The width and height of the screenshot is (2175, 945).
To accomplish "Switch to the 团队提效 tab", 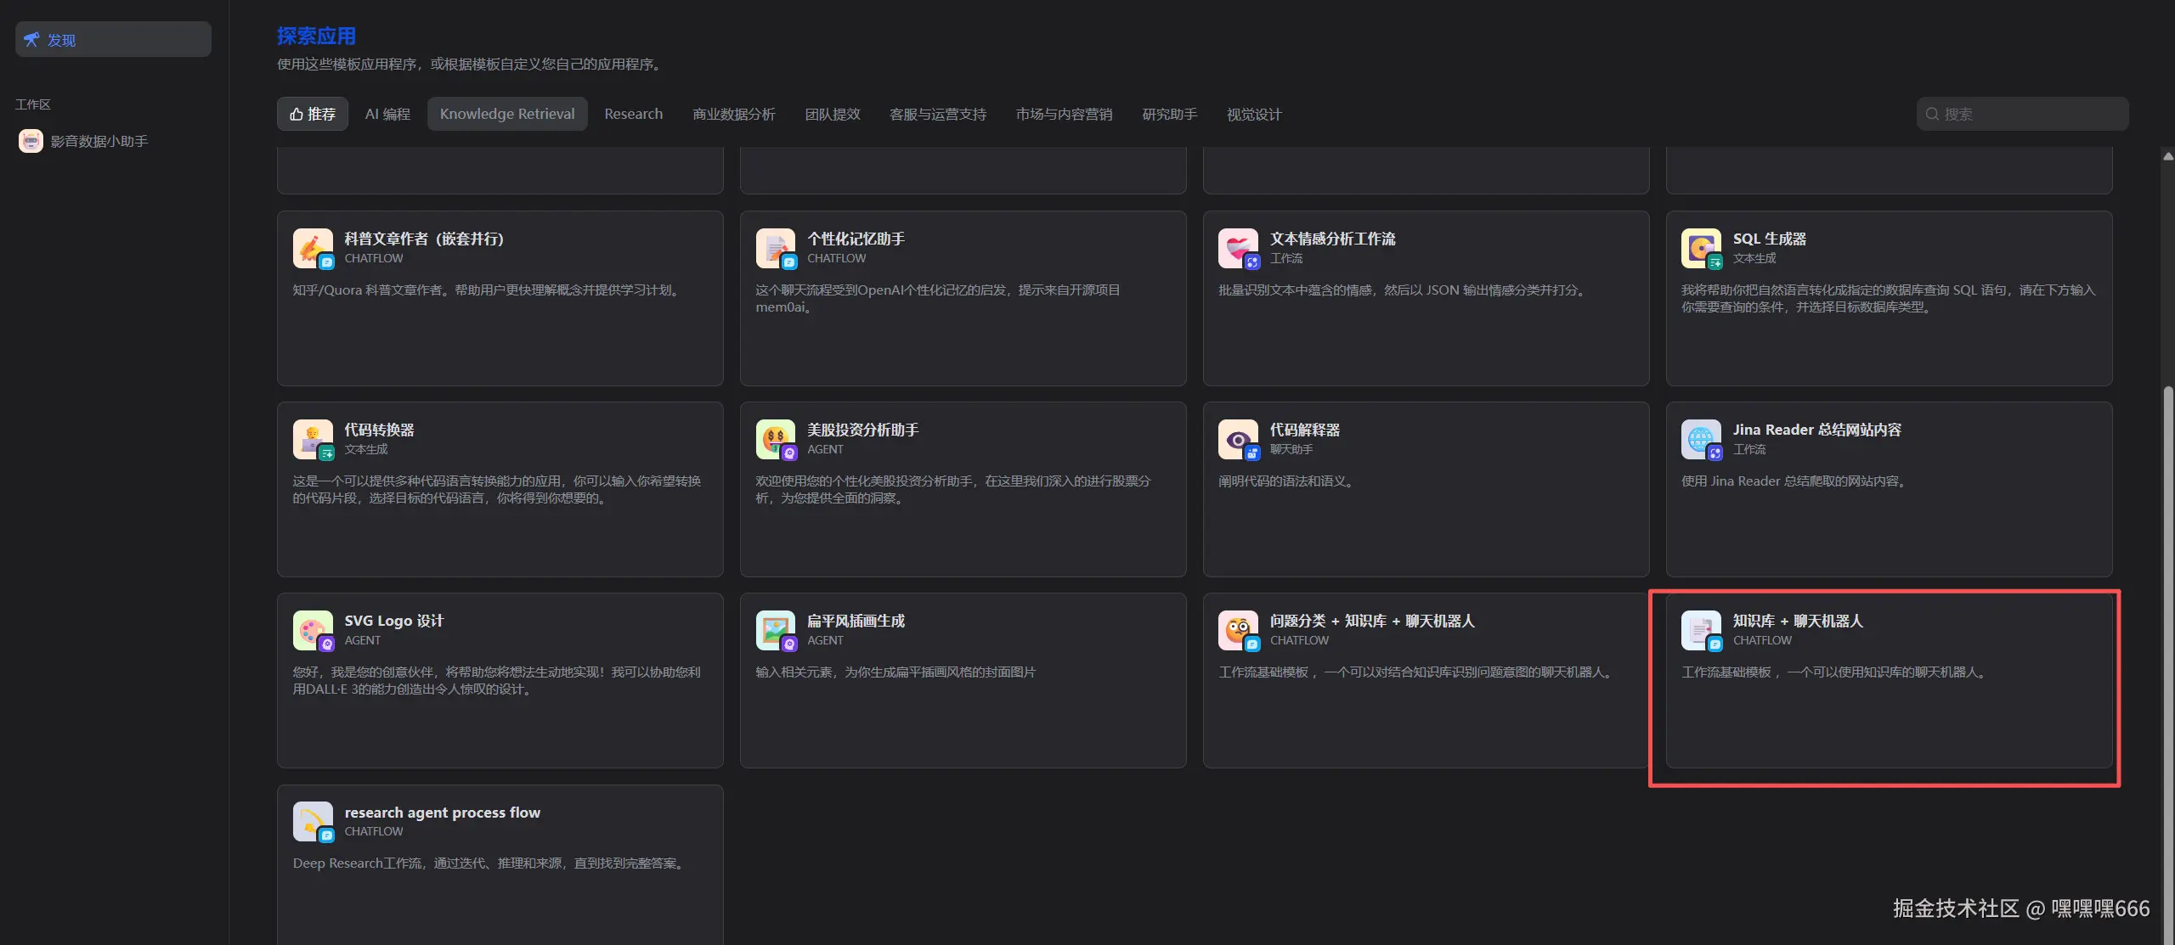I will click(x=833, y=114).
